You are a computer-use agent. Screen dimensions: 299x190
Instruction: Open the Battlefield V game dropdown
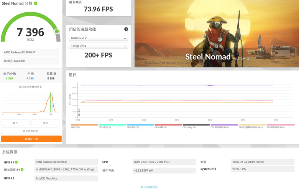(x=98, y=38)
